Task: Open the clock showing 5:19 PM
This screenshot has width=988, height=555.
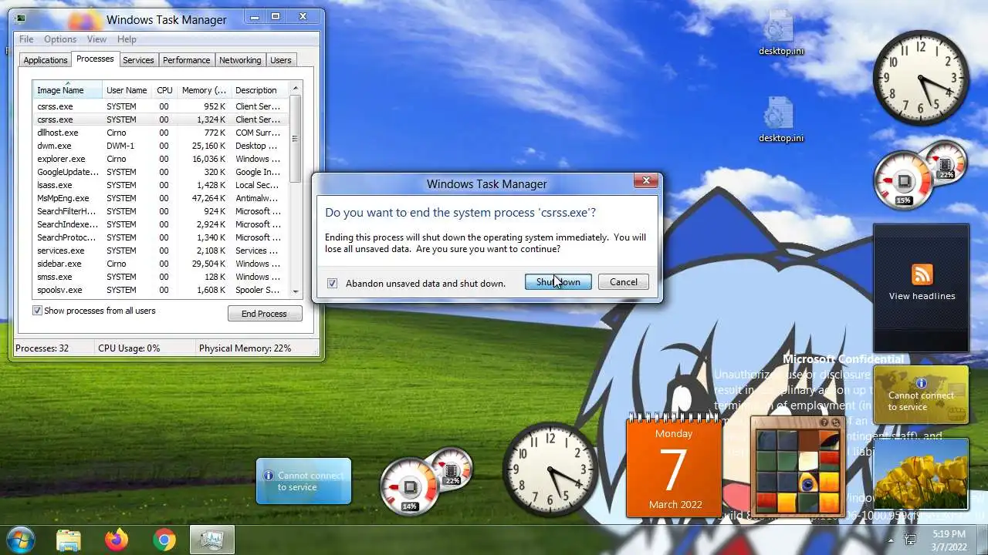Action: click(x=949, y=540)
